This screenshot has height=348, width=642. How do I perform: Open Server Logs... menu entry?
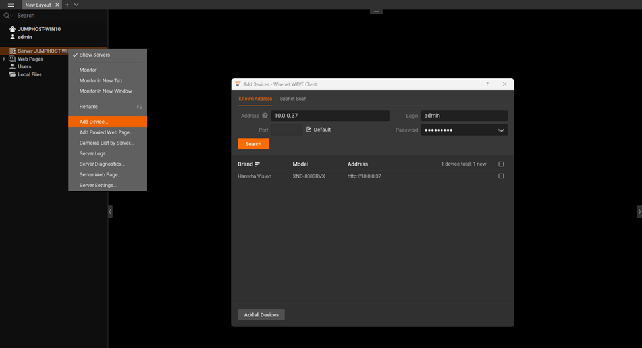pyautogui.click(x=108, y=153)
